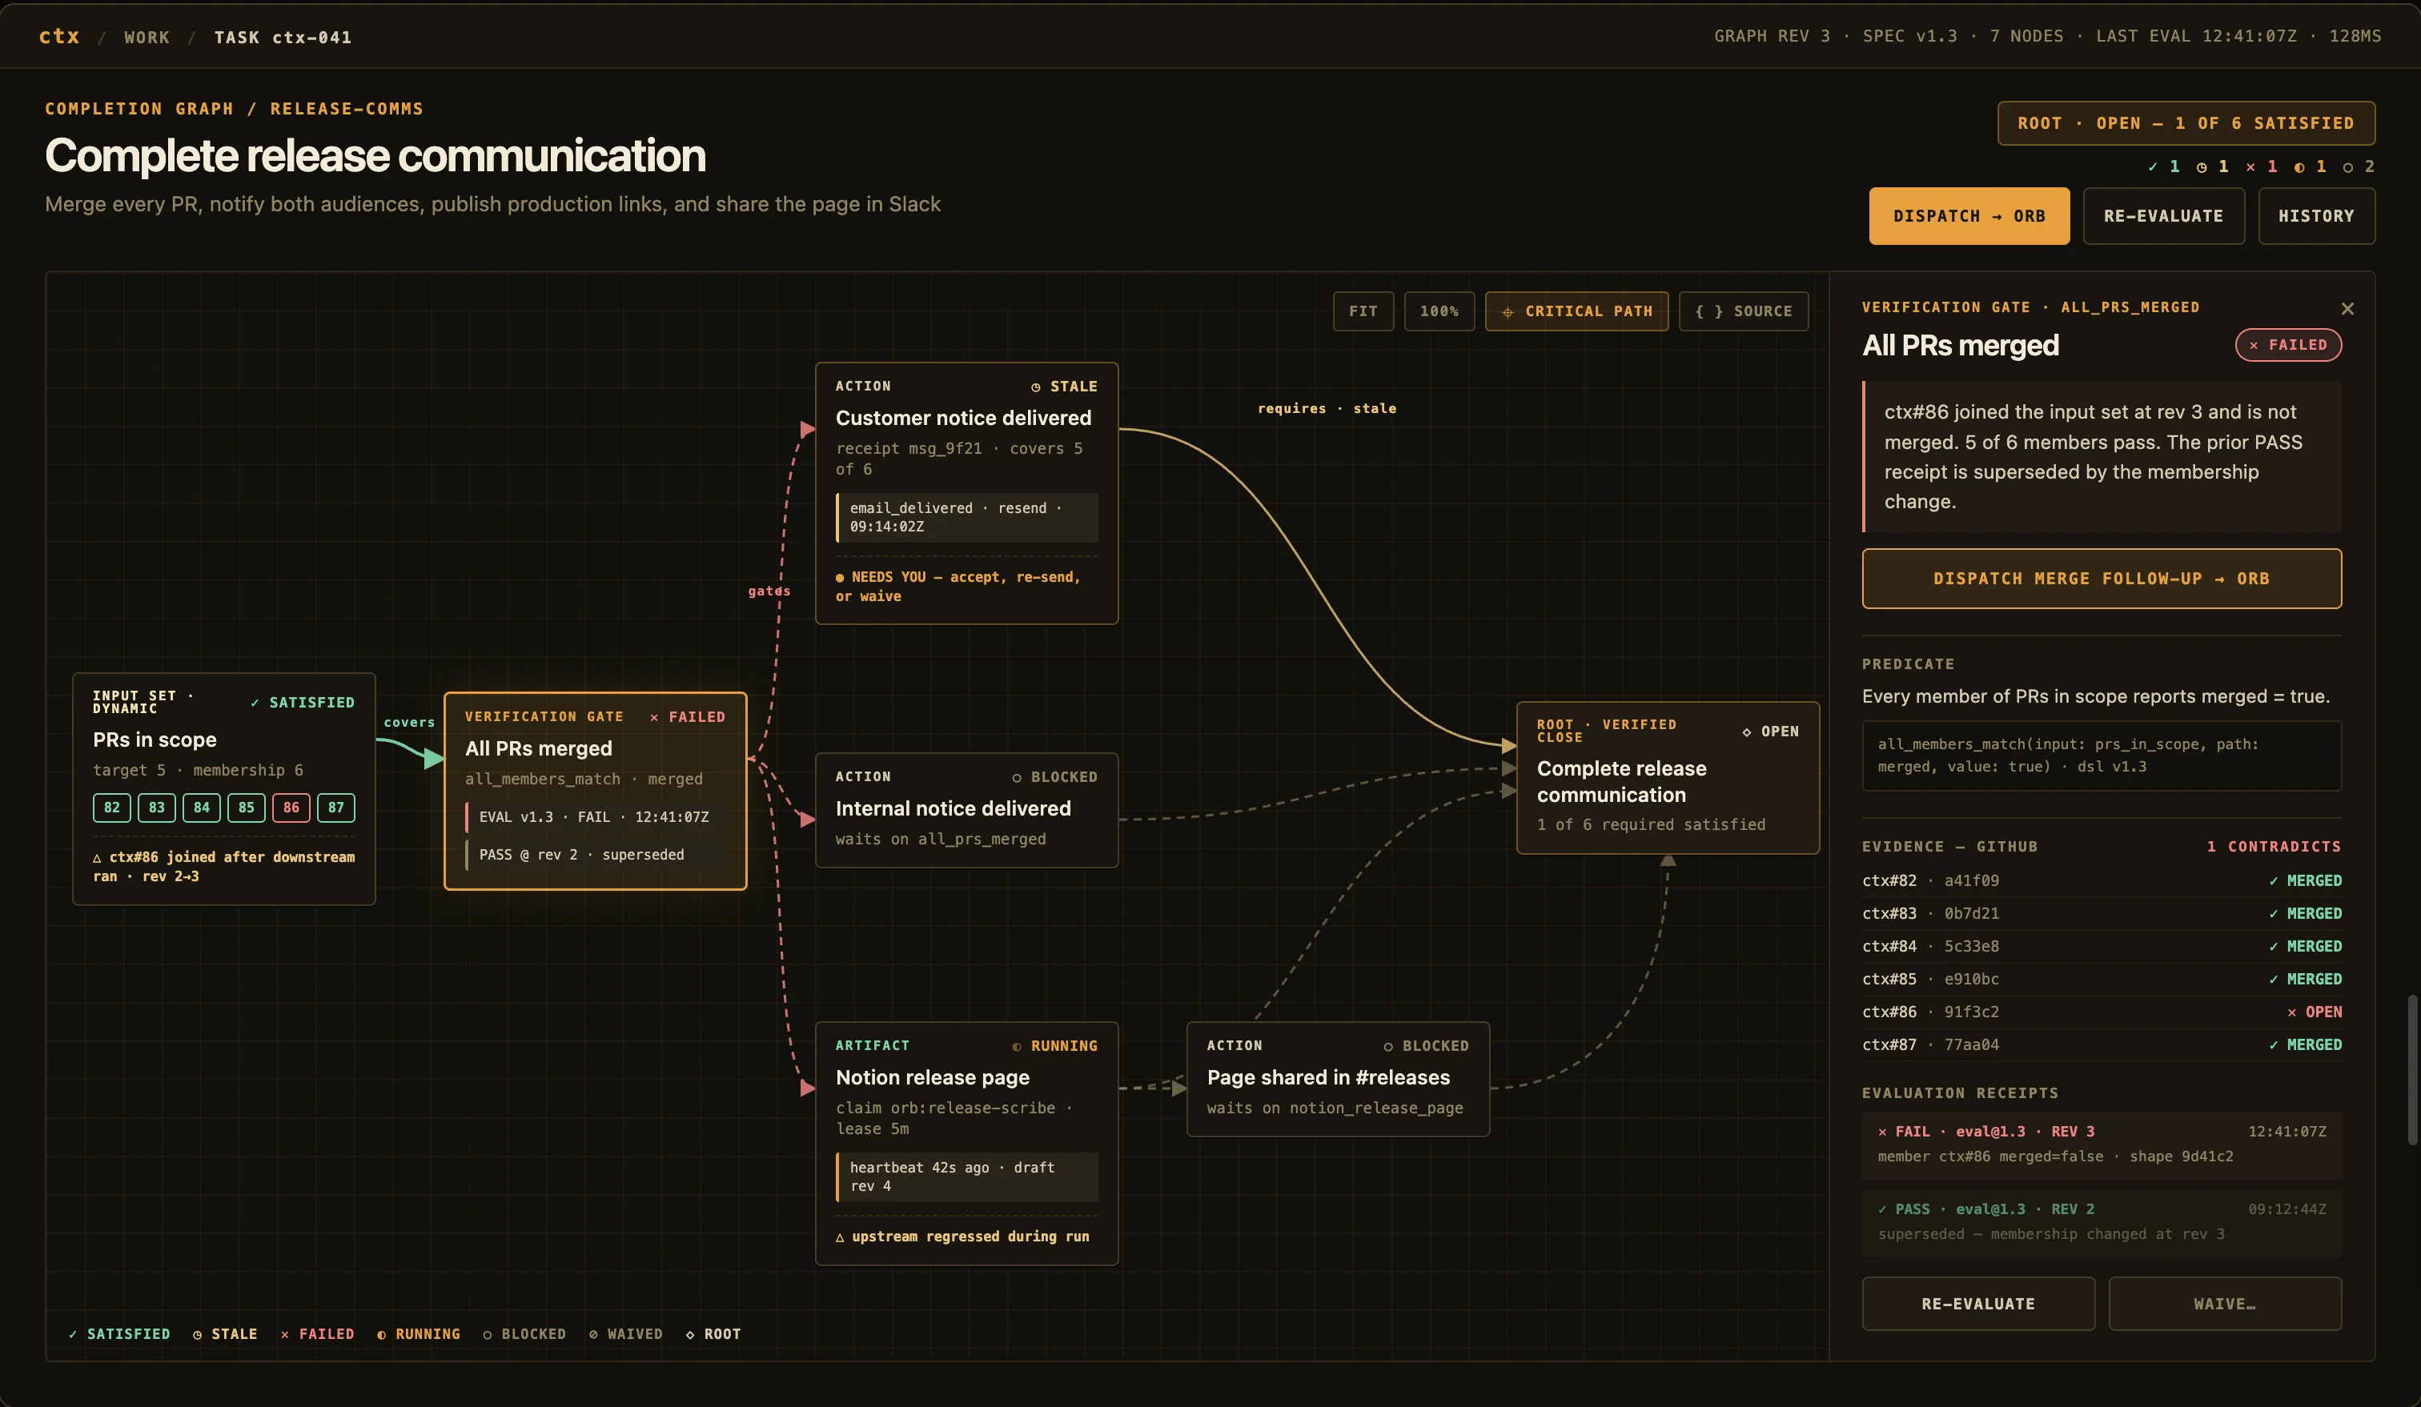Toggle the CRITICAL PATH highlight
2421x1407 pixels.
(x=1576, y=311)
